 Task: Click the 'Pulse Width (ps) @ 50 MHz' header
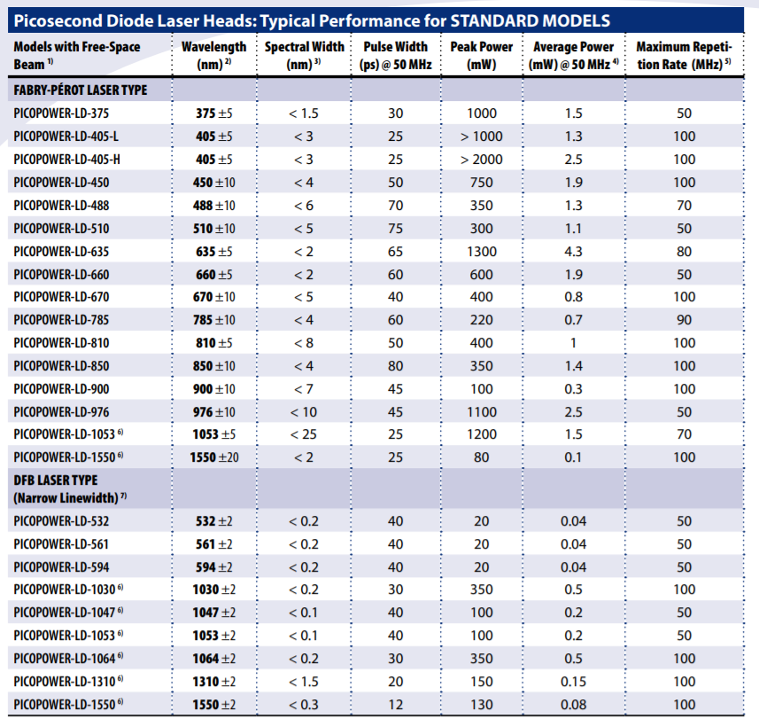pyautogui.click(x=396, y=55)
